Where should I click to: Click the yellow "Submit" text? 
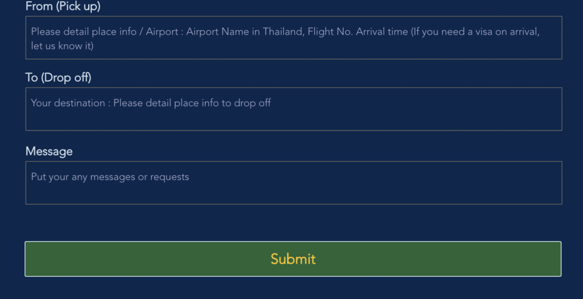[x=293, y=259]
